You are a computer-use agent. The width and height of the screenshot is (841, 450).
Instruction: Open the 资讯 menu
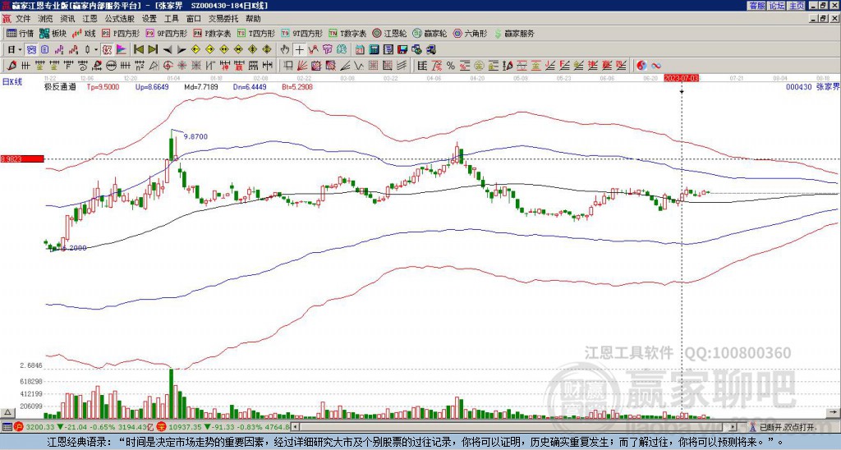click(x=67, y=19)
